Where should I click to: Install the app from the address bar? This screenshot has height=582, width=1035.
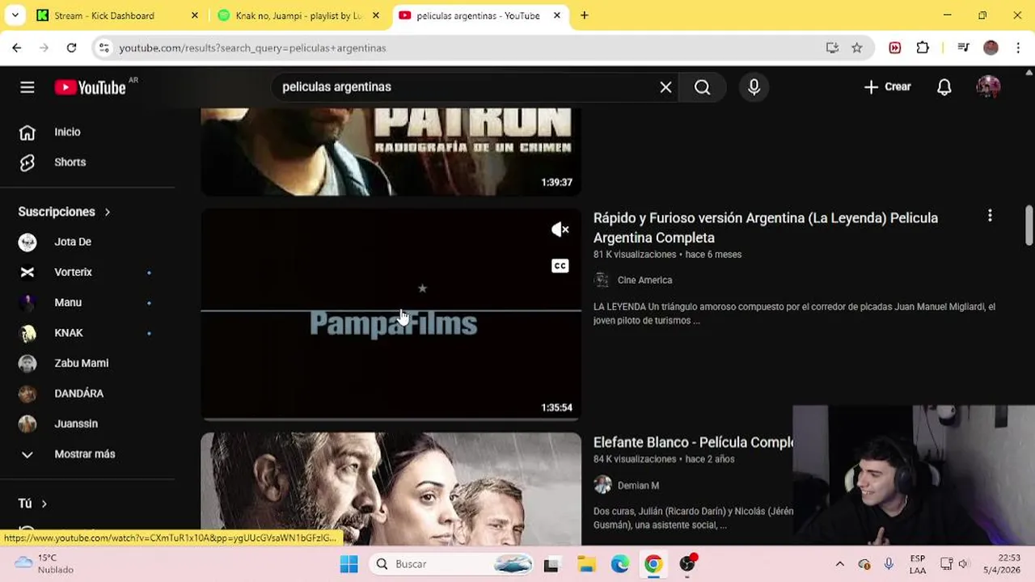(832, 48)
